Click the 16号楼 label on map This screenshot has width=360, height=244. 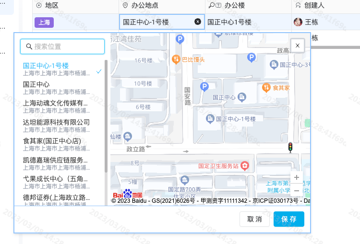[x=144, y=60]
